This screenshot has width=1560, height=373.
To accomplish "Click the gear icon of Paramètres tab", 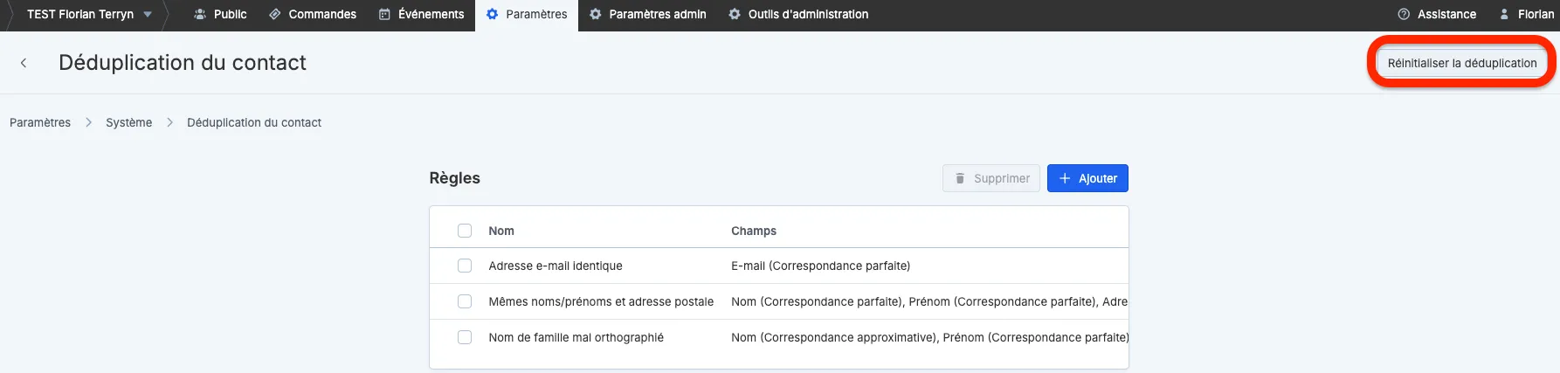I will [x=493, y=14].
